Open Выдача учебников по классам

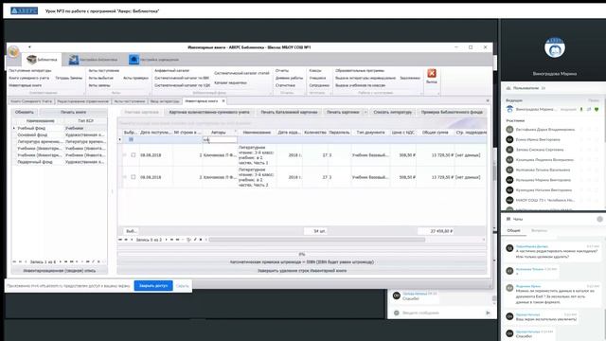click(x=361, y=85)
